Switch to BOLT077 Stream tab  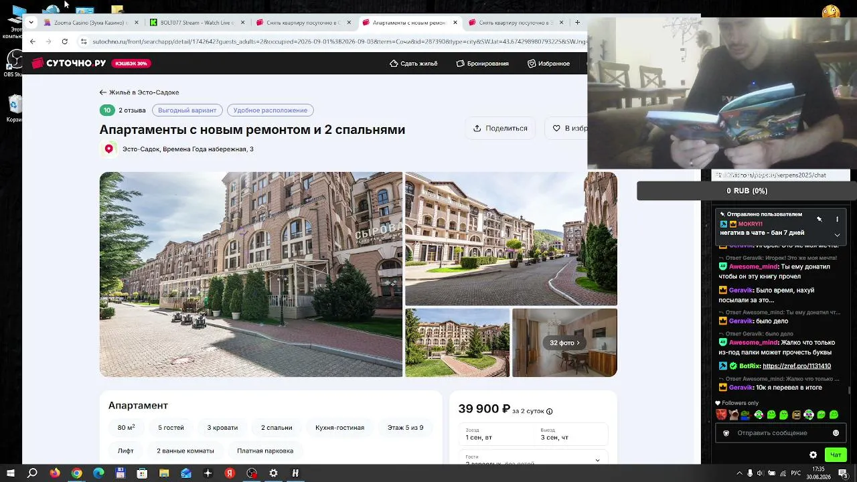pyautogui.click(x=196, y=23)
